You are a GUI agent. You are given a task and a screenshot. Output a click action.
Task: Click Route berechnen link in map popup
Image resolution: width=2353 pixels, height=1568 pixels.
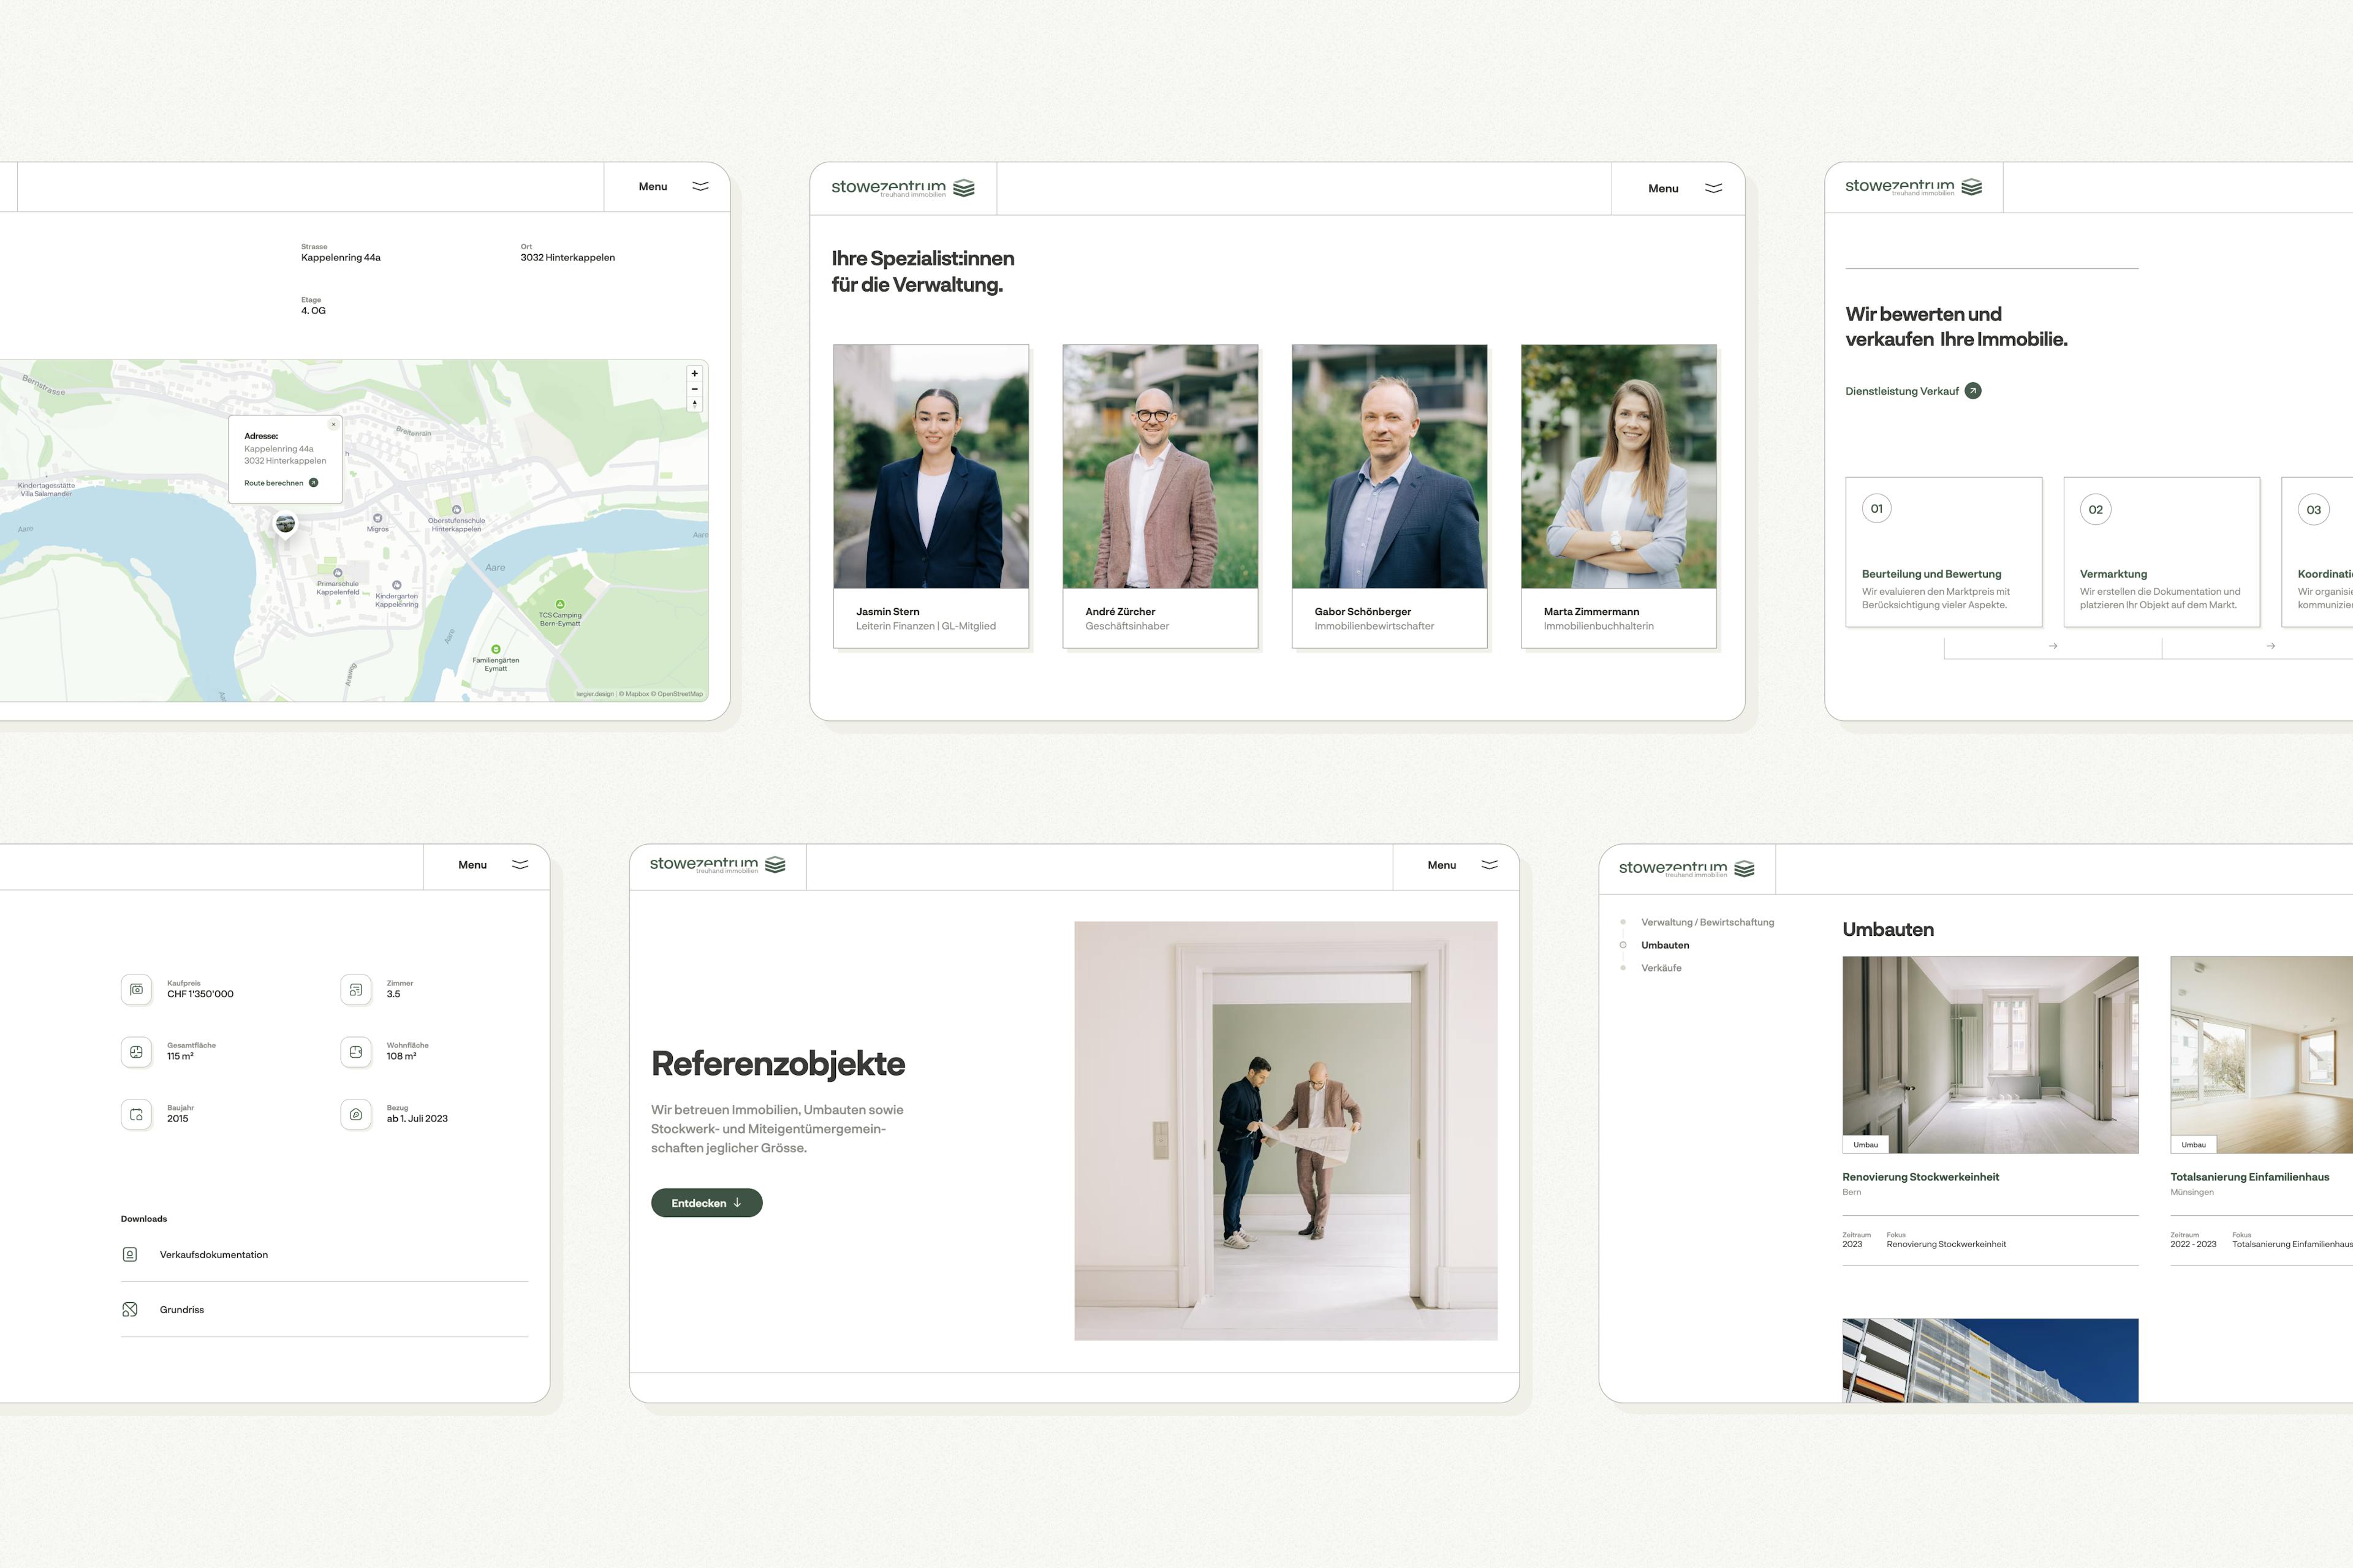[281, 483]
